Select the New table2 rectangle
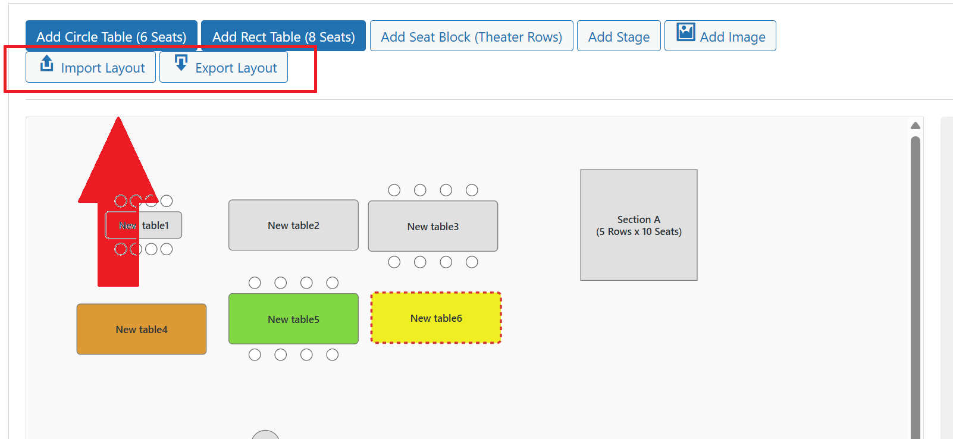The height and width of the screenshot is (439, 953). click(x=293, y=225)
